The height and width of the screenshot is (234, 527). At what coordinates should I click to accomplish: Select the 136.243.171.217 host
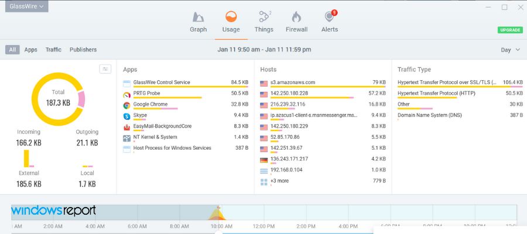coord(323,160)
